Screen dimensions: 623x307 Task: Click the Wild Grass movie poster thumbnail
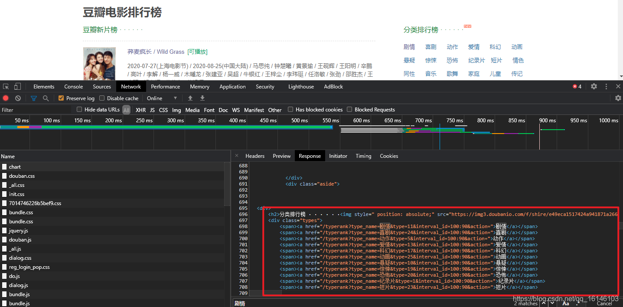99,64
